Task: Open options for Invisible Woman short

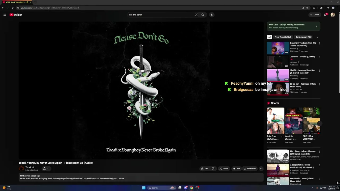Action: pos(300,137)
